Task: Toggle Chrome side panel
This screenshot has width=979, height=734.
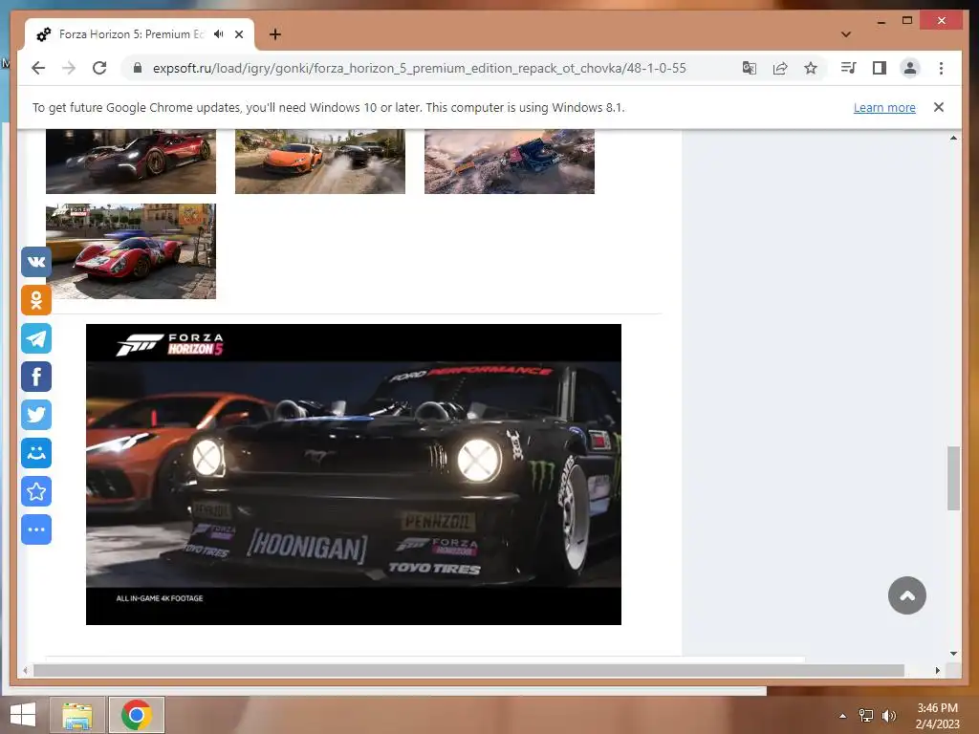Action: [880, 68]
